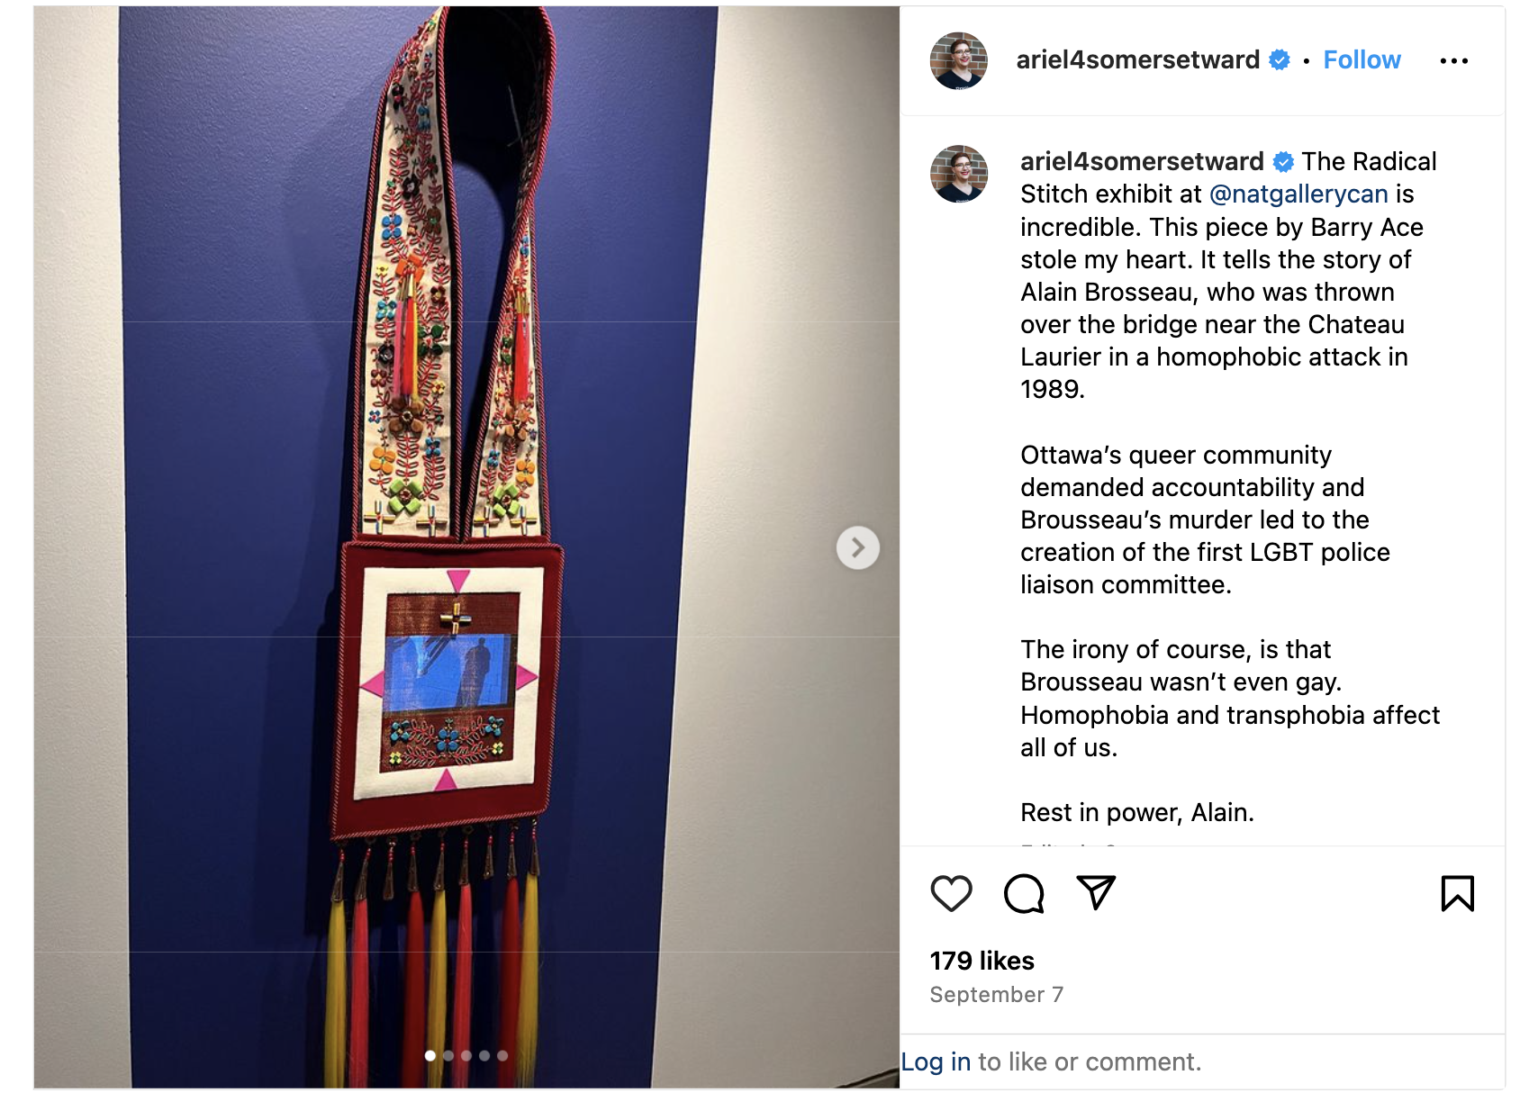
Task: Jump to the third carousel dot
Action: click(x=466, y=1055)
